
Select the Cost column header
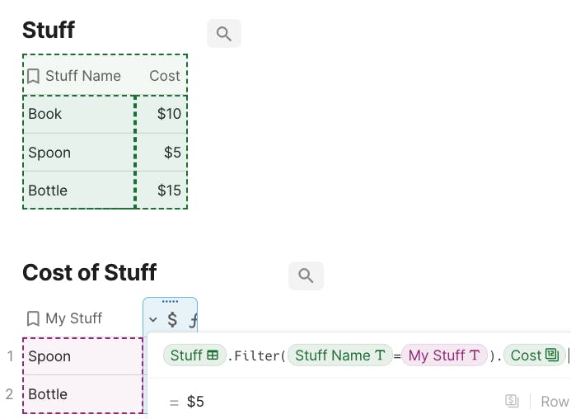[x=164, y=76]
